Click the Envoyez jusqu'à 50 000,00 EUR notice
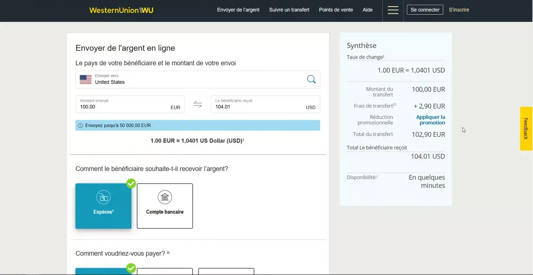The width and height of the screenshot is (533, 275). [x=198, y=125]
